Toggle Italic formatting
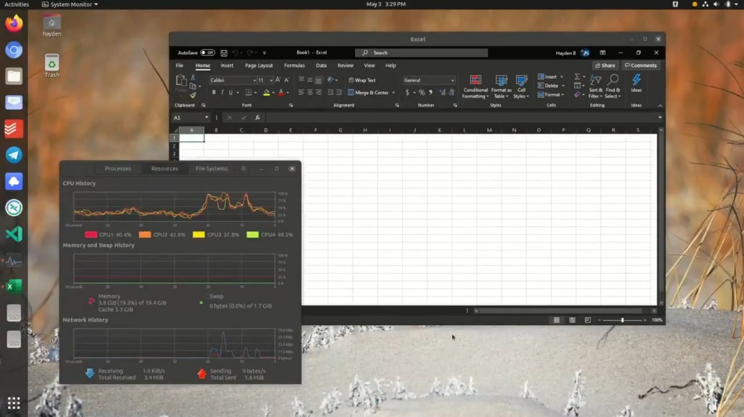This screenshot has width=744, height=417. point(222,92)
